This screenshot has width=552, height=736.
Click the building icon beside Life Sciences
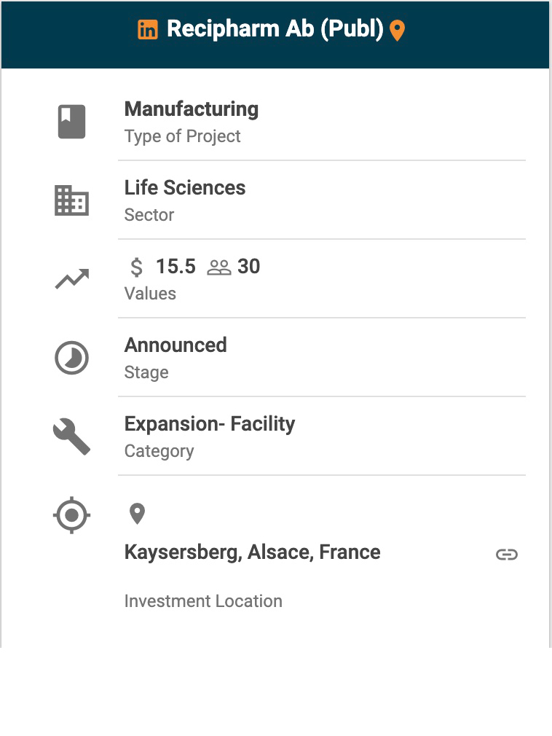pos(71,200)
